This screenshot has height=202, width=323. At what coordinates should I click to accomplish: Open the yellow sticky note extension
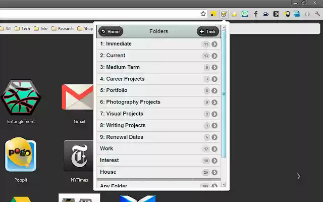pos(213,14)
